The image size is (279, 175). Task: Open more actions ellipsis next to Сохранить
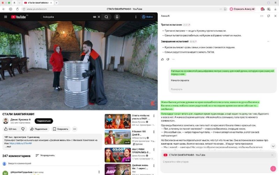[x=75, y=129]
